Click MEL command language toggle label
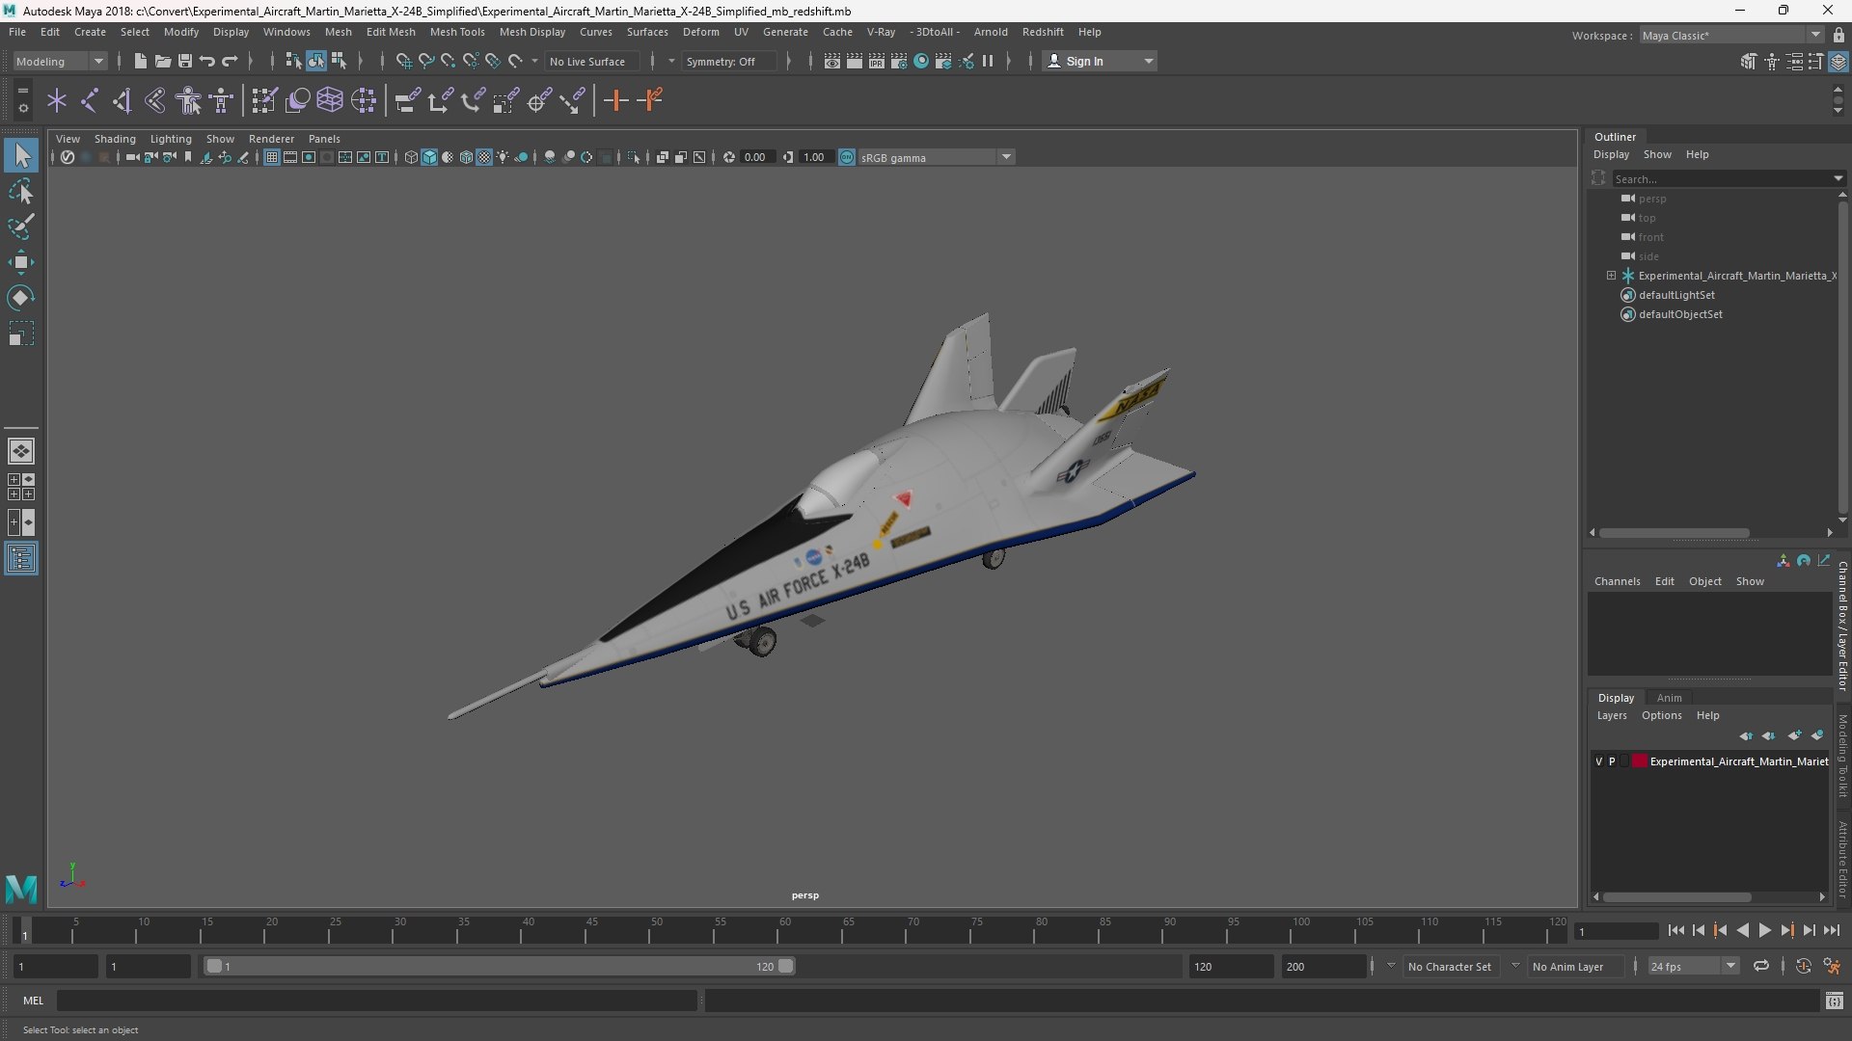The width and height of the screenshot is (1852, 1041). (34, 1001)
